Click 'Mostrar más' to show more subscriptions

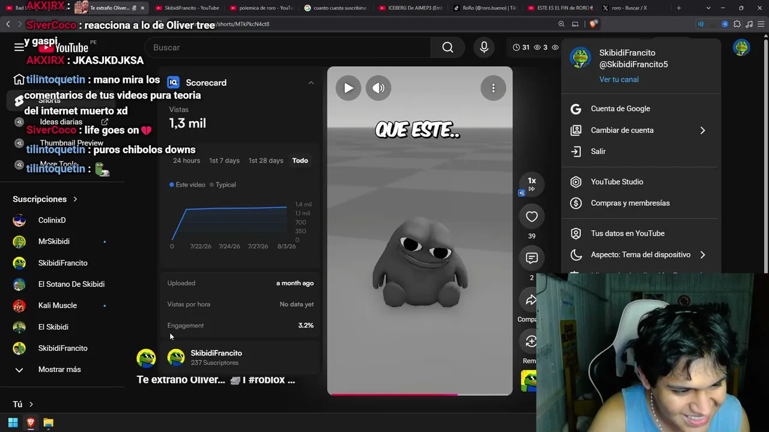click(59, 370)
